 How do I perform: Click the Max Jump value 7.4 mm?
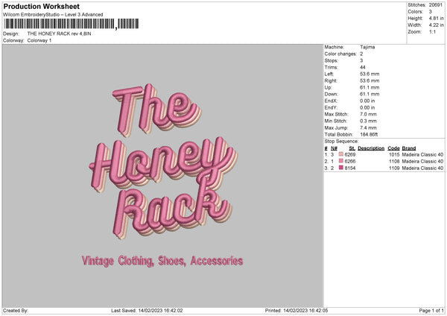coord(368,127)
